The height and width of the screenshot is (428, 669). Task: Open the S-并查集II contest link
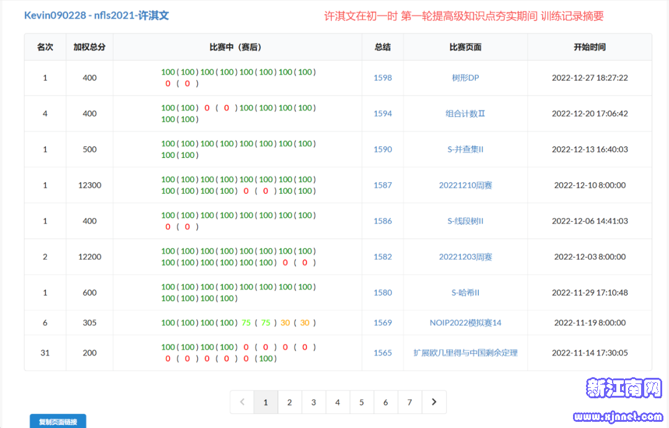[465, 149]
